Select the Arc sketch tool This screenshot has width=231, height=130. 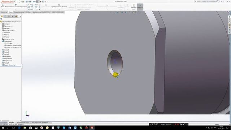point(32,7)
